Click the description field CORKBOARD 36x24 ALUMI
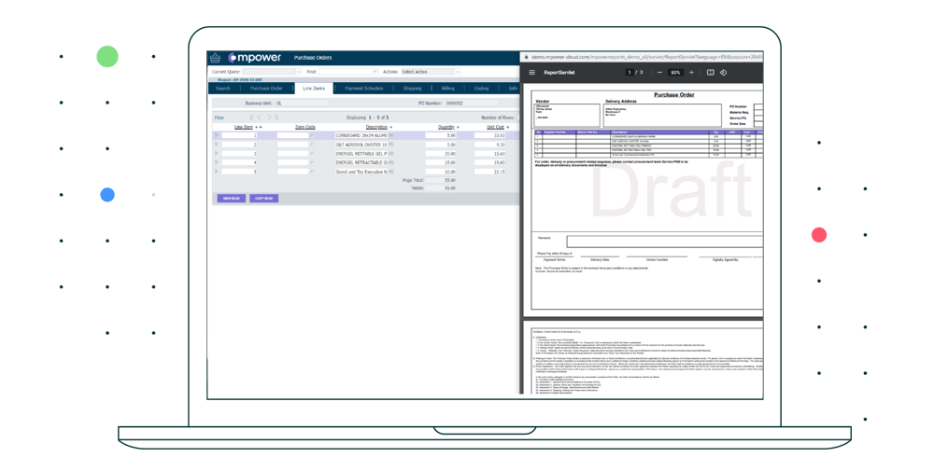Viewport: 934px width, 471px height. 361,135
